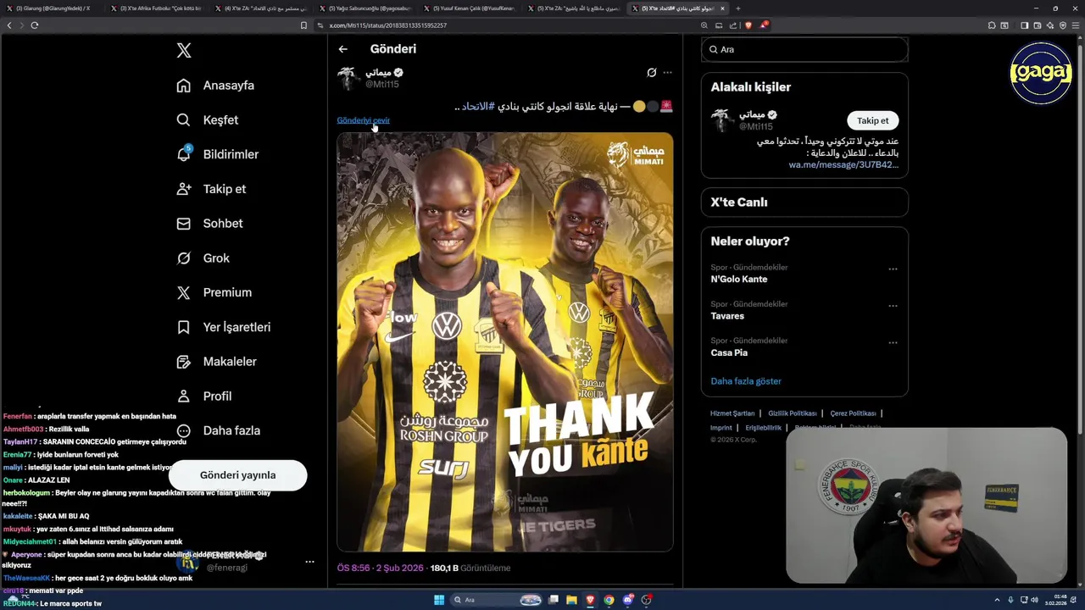Click the Windows Start button
Image resolution: width=1085 pixels, height=610 pixels.
coord(439,601)
